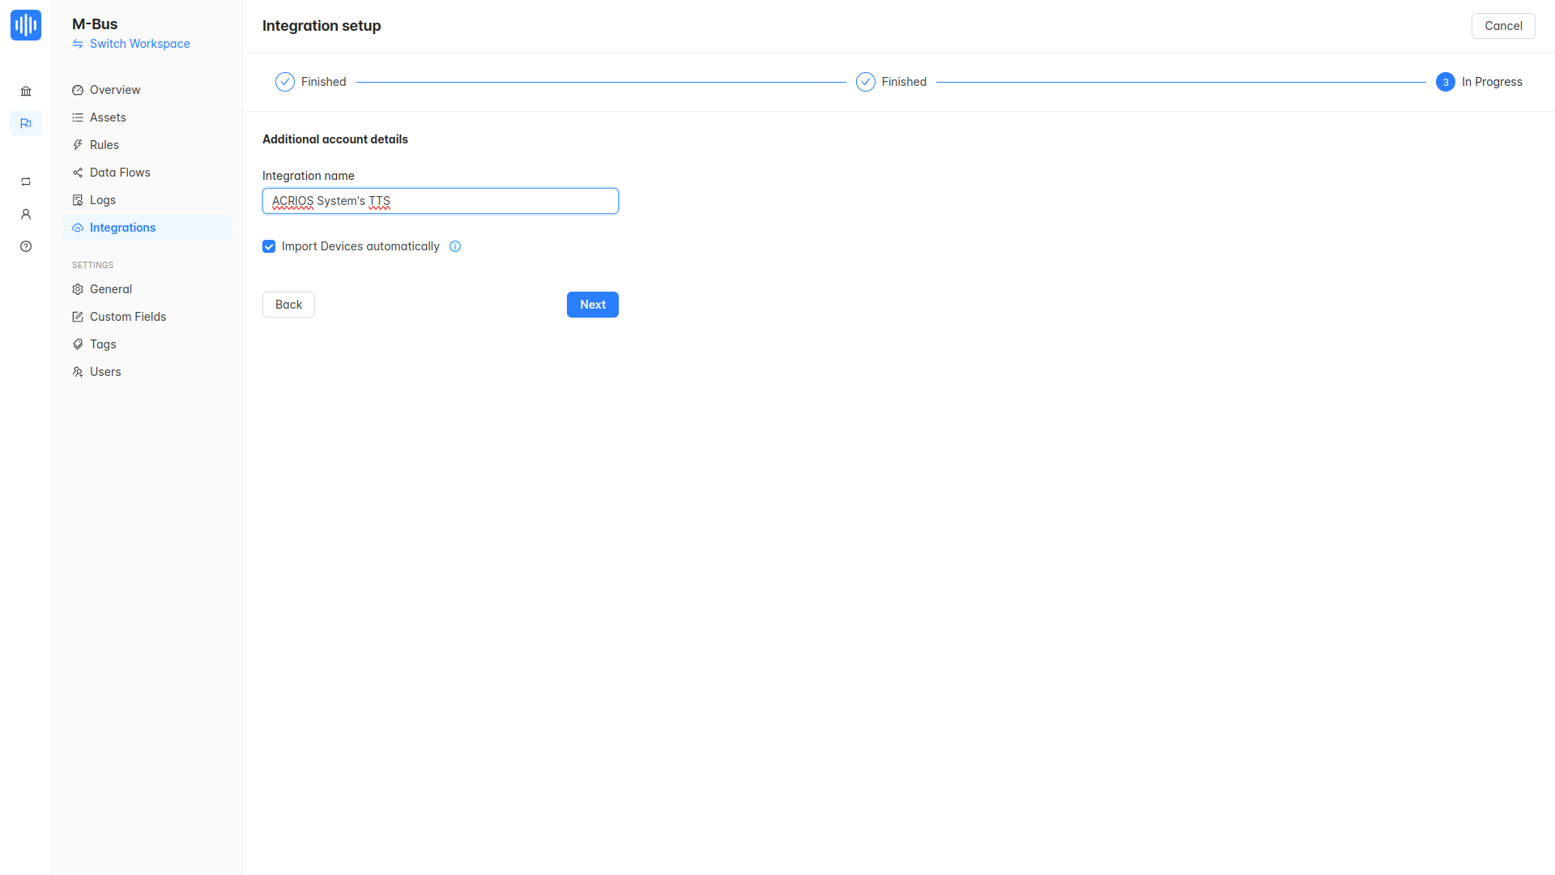
Task: Click the Back button
Action: 288,305
